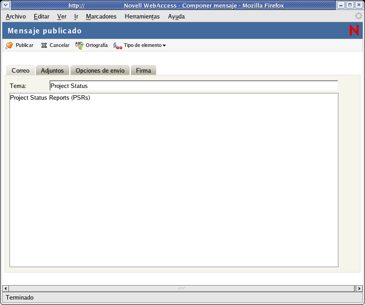This screenshot has height=305, width=365.
Task: Click the Ortografía button label
Action: click(x=96, y=45)
